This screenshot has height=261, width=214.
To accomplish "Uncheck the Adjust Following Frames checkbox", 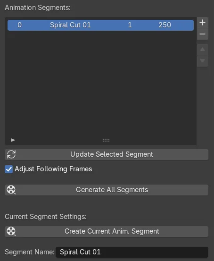I will [x=8, y=169].
